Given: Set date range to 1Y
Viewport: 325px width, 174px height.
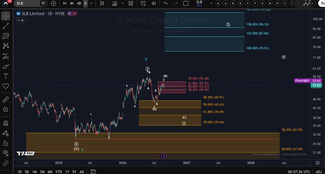Looking at the screenshot, I should click(x=67, y=172).
